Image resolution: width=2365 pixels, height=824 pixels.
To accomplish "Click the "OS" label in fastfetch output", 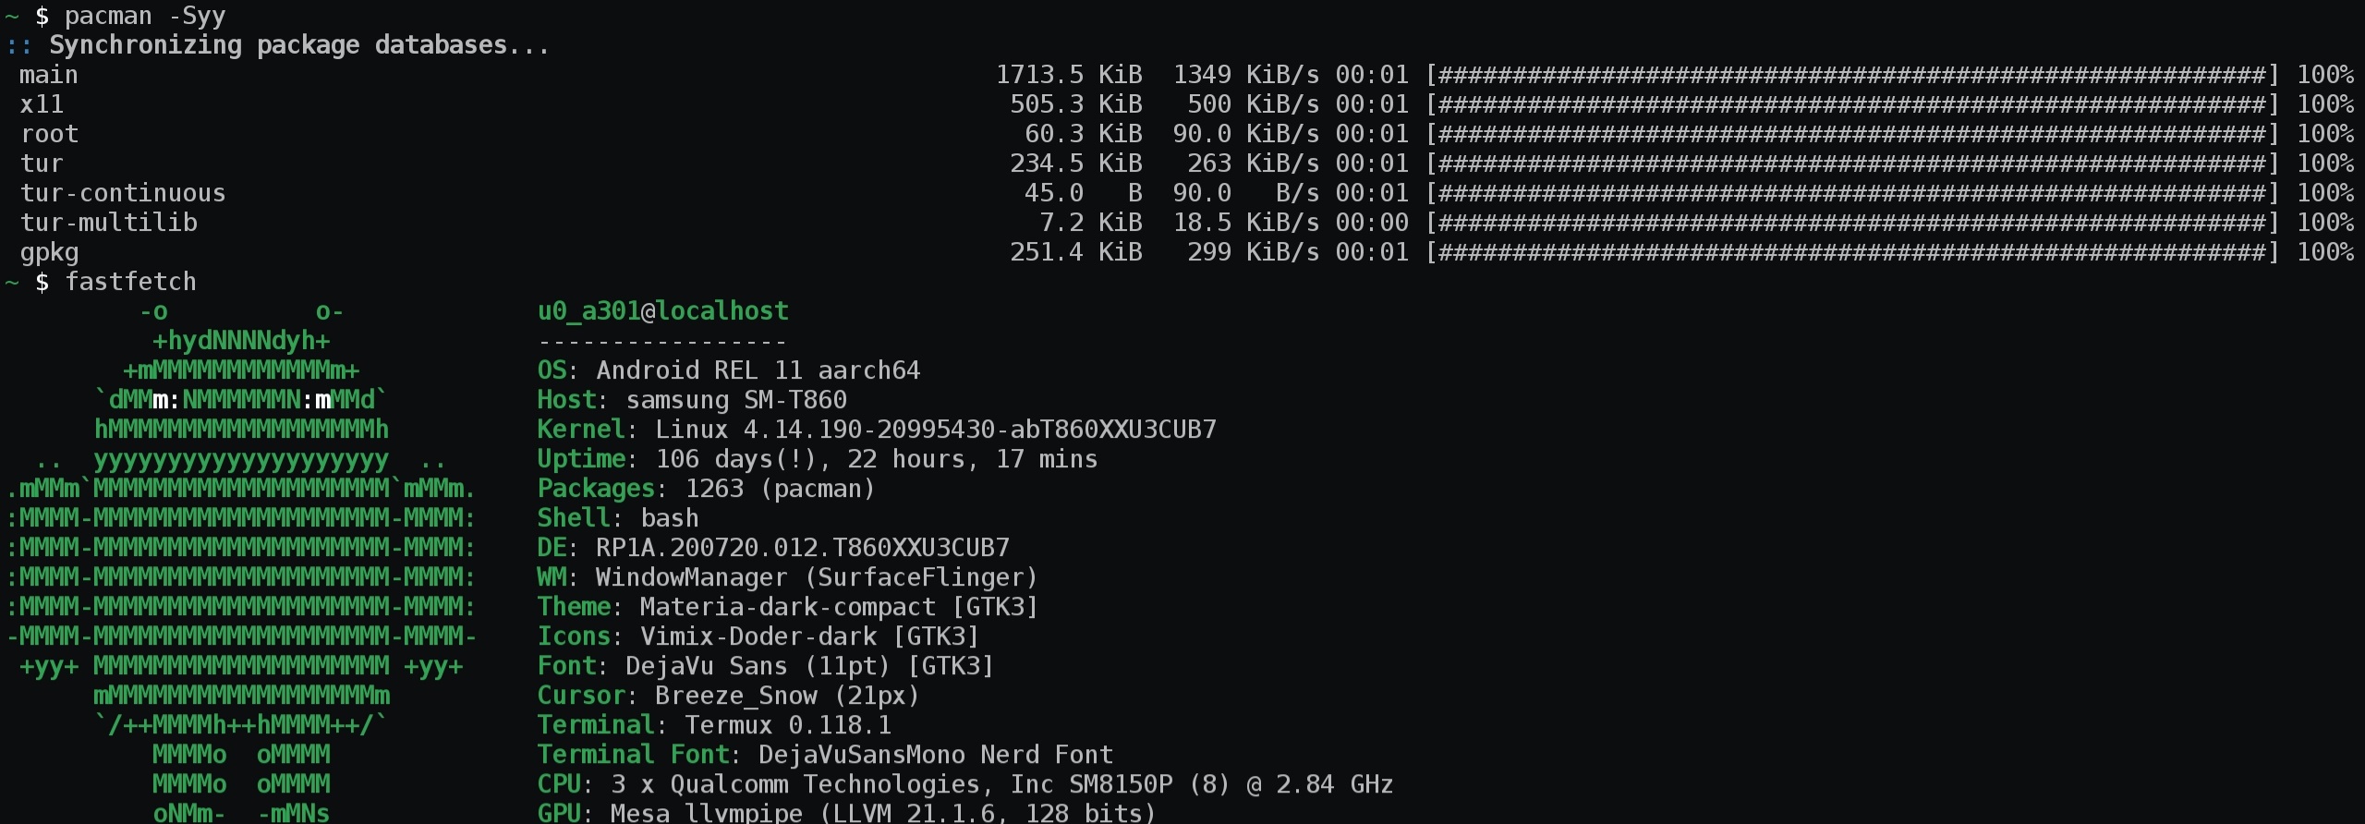I will [x=552, y=370].
